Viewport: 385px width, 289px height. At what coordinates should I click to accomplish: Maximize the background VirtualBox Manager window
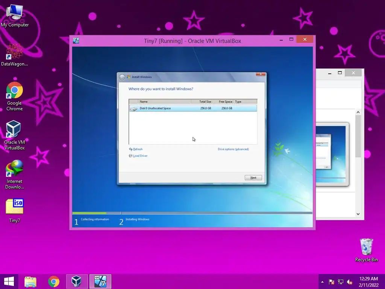tap(340, 73)
